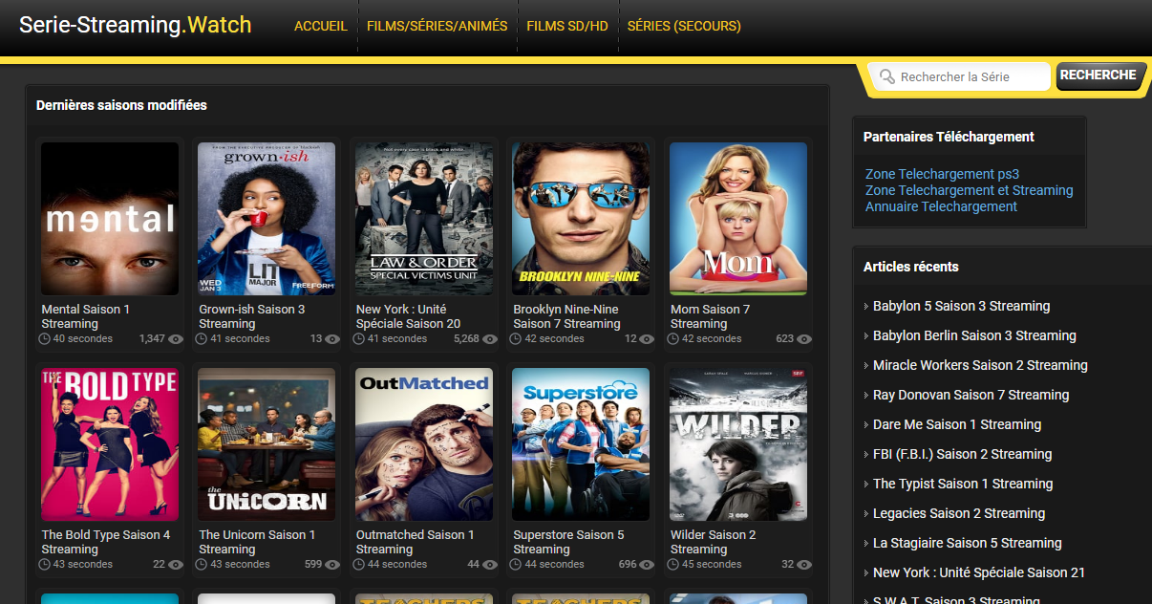The width and height of the screenshot is (1152, 604).
Task: Click the Mental Saison 1 Streaming title
Action: coord(86,316)
